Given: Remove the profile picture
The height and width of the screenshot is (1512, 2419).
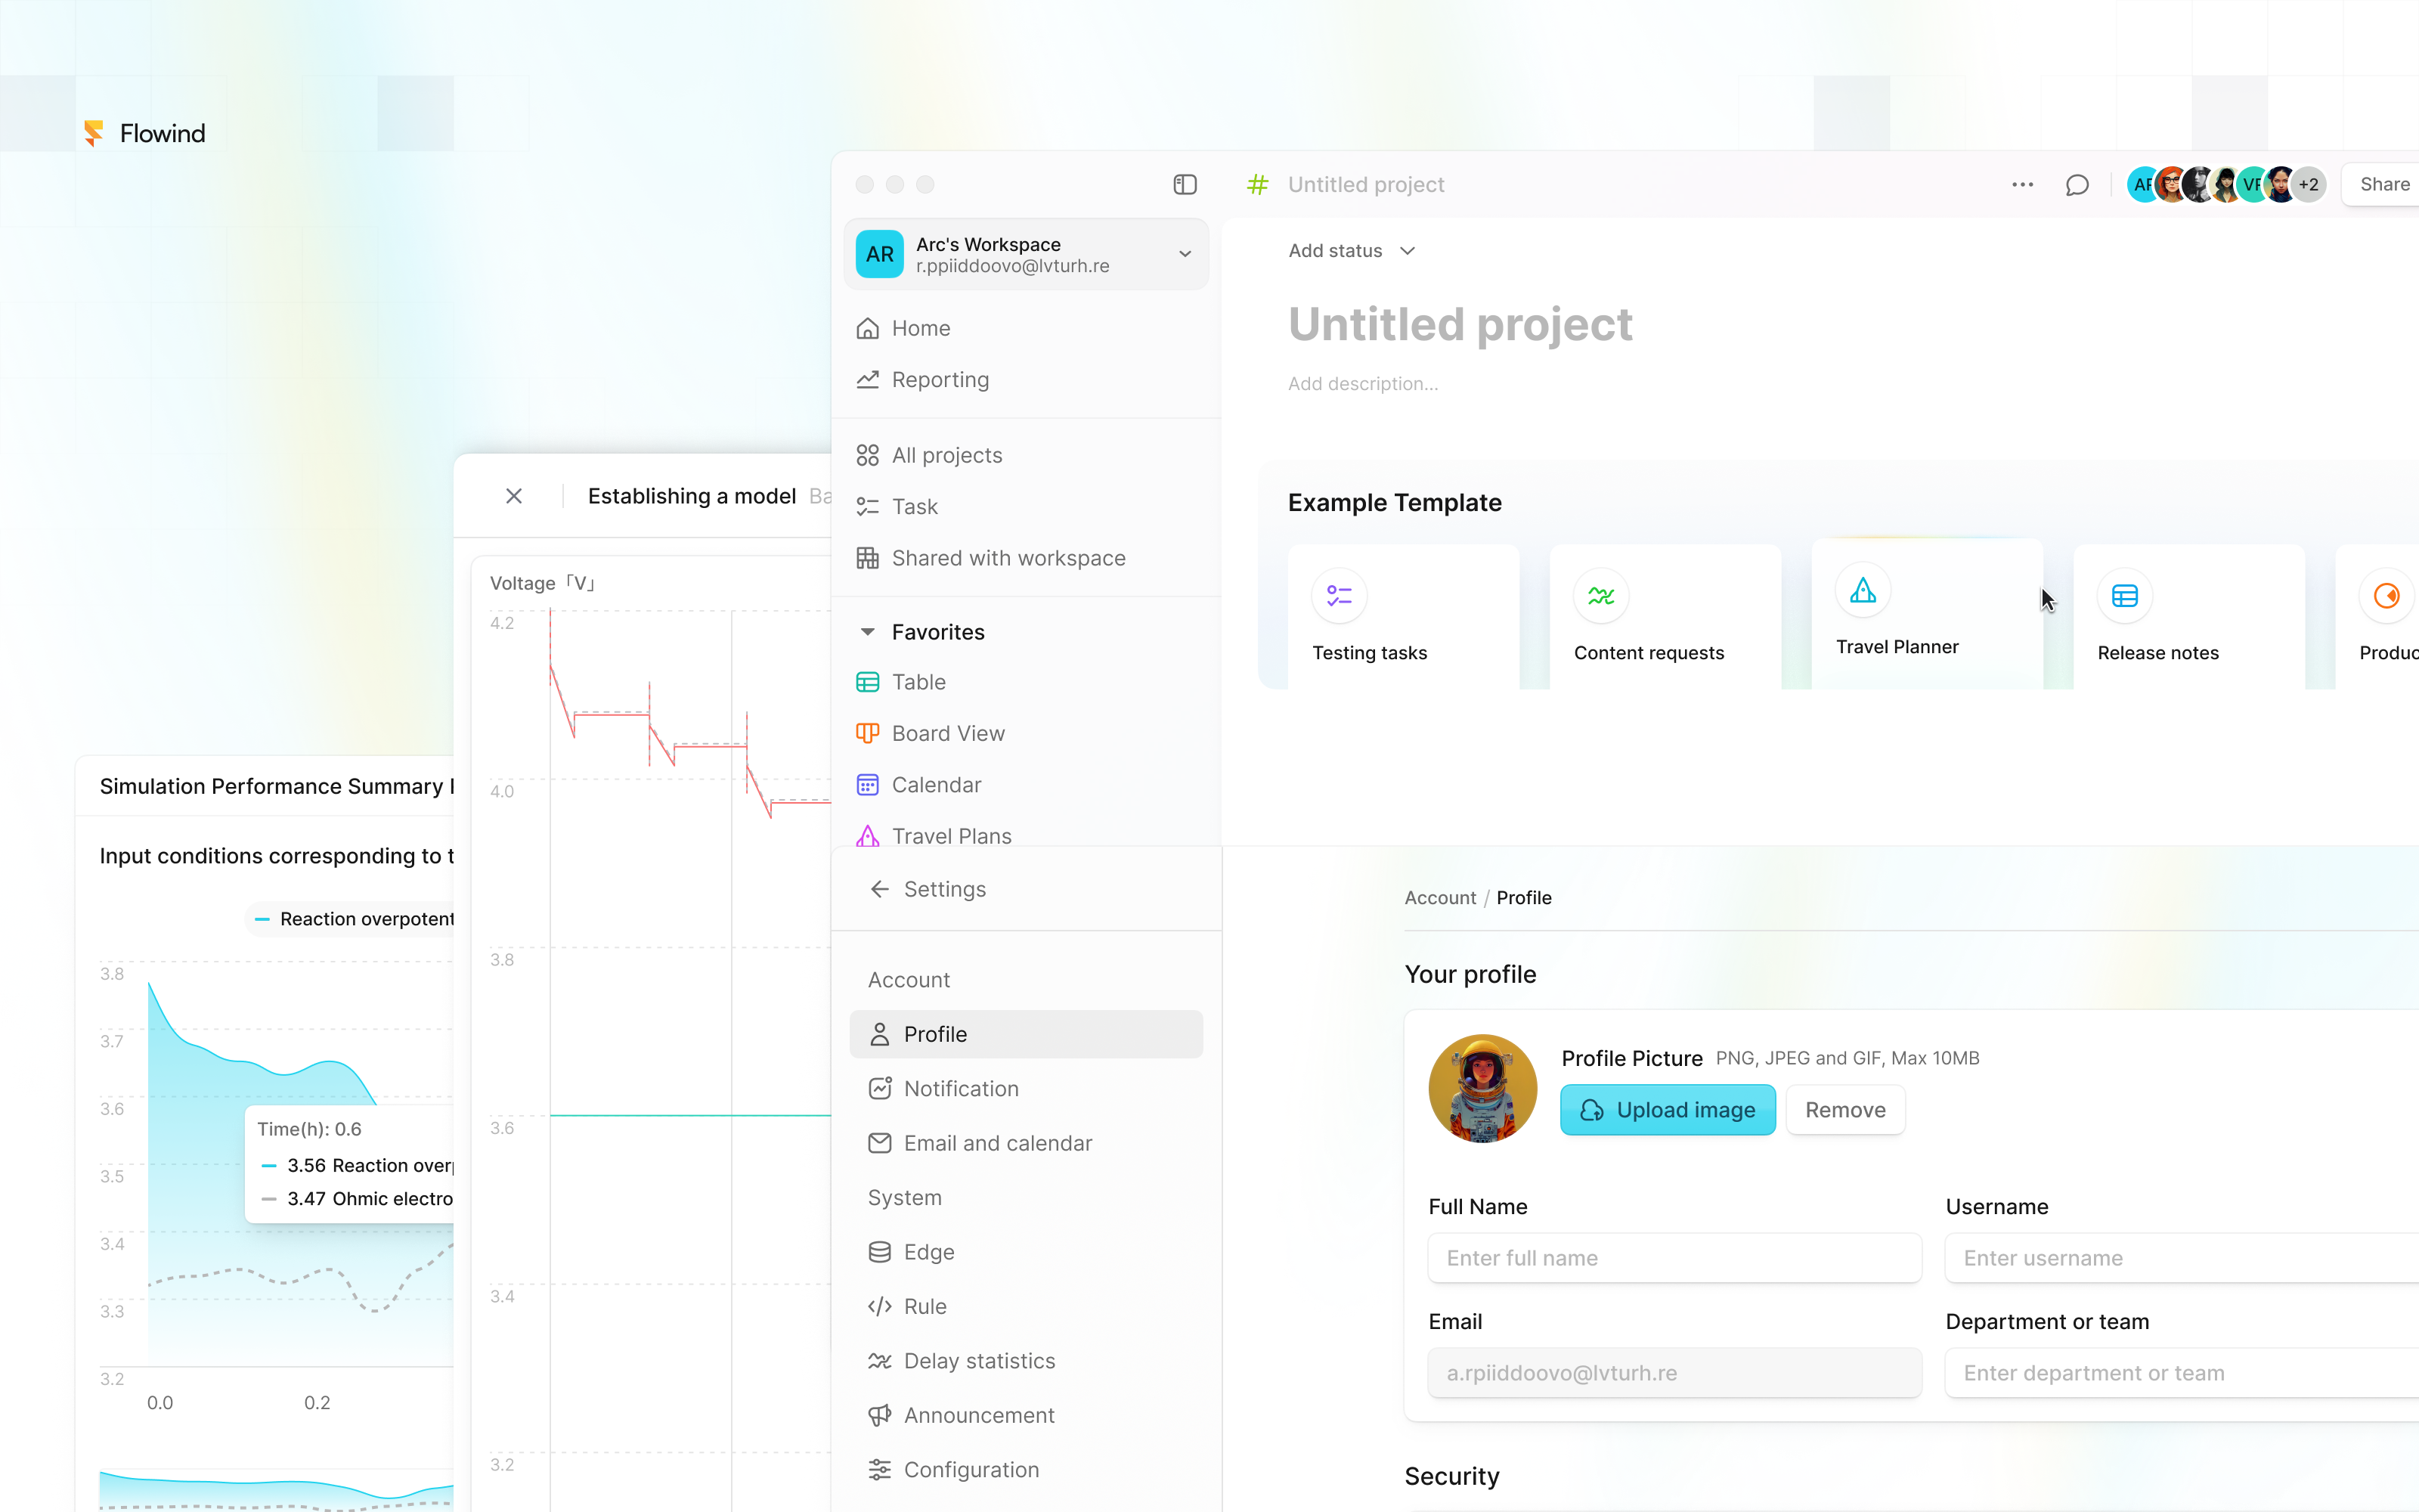Looking at the screenshot, I should pyautogui.click(x=1845, y=1110).
